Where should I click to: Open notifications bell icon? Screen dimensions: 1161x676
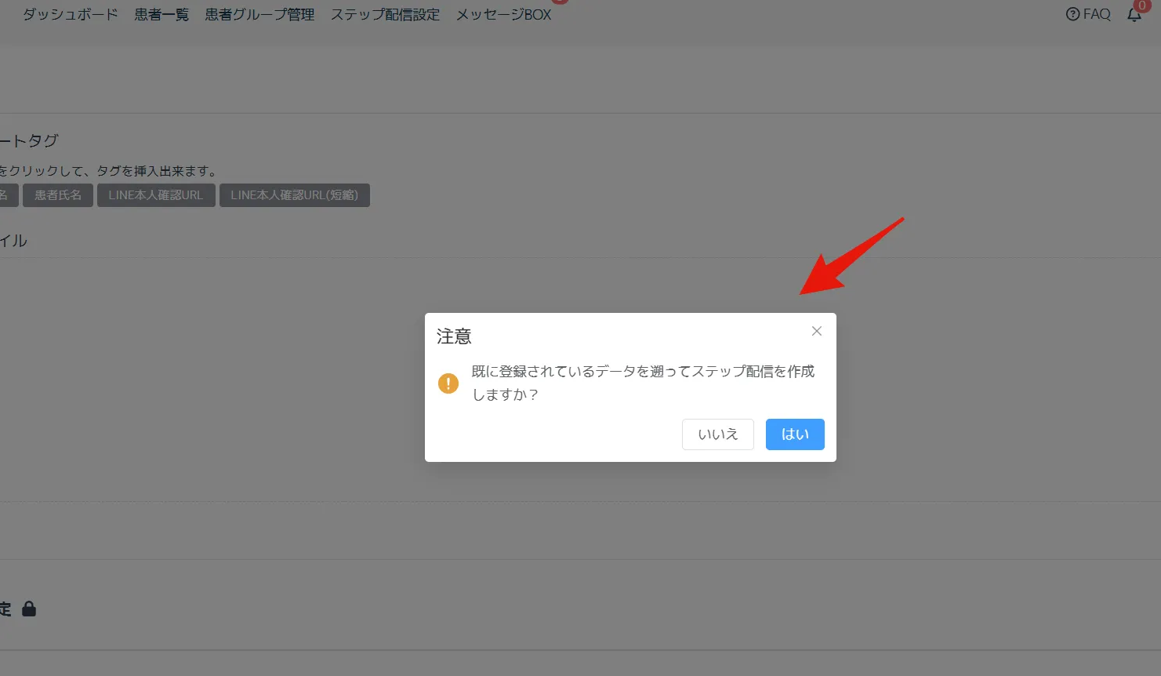point(1134,15)
